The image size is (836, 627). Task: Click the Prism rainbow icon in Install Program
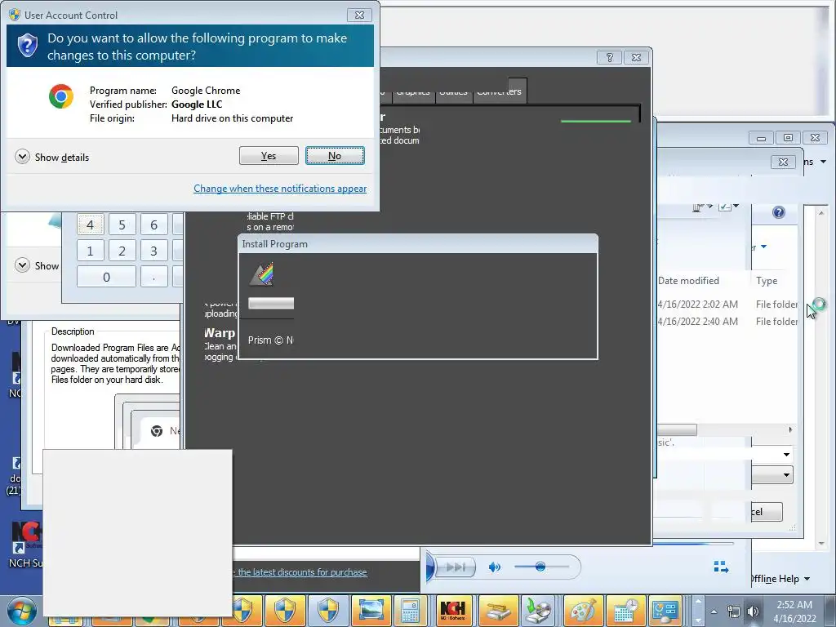(x=262, y=274)
